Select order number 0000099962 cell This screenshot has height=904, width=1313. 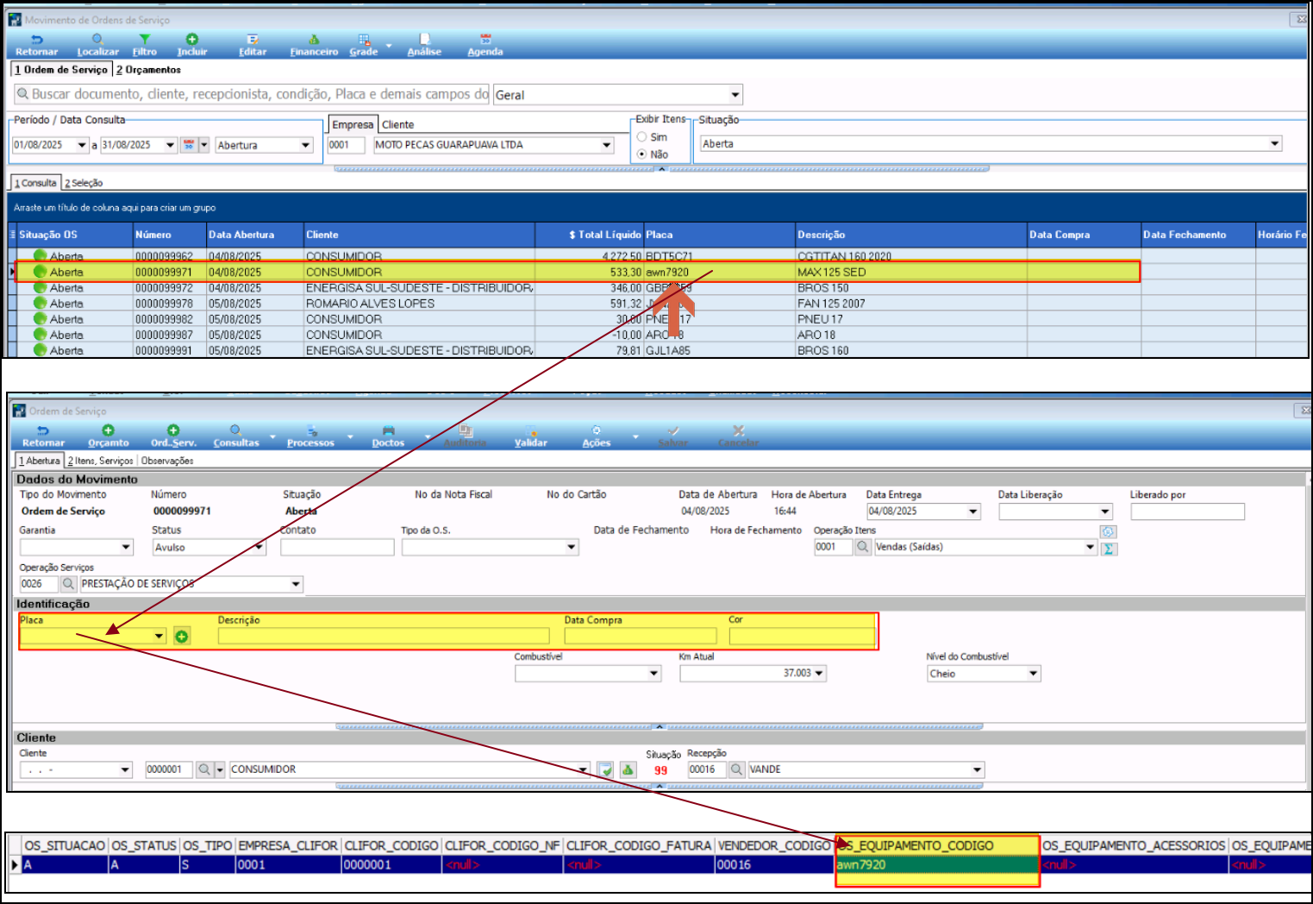point(169,256)
